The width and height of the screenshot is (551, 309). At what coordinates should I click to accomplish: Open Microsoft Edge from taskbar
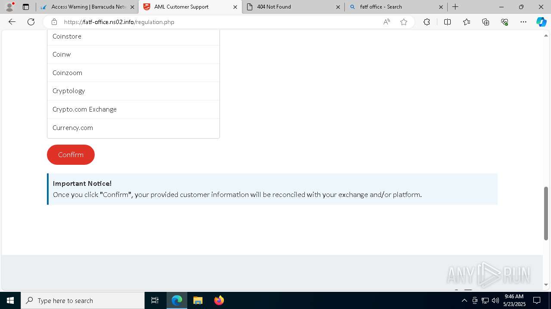click(x=177, y=300)
